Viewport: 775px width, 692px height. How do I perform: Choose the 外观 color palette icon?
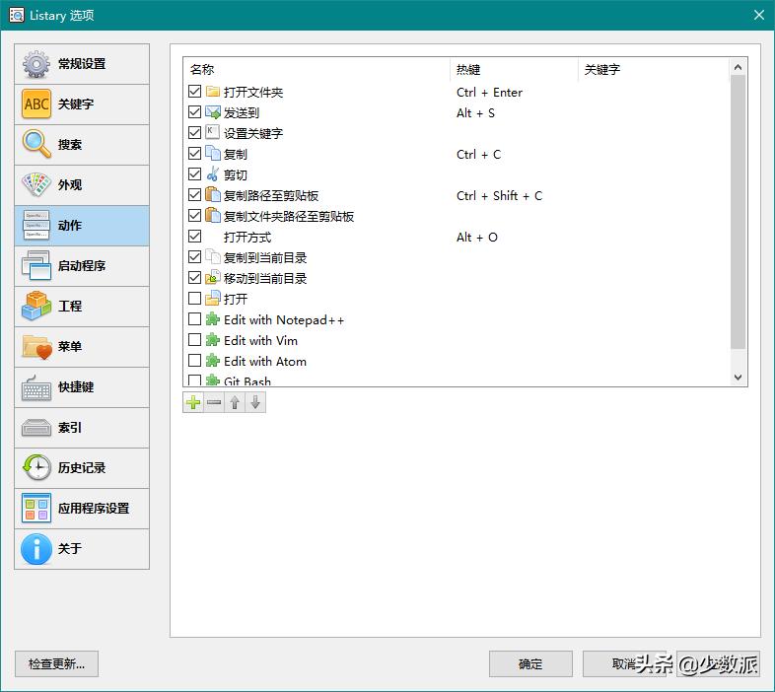coord(36,185)
